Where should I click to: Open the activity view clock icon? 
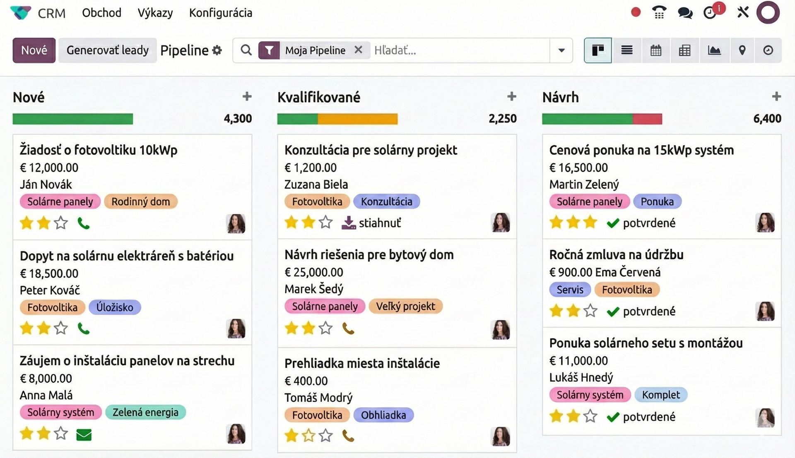[768, 50]
